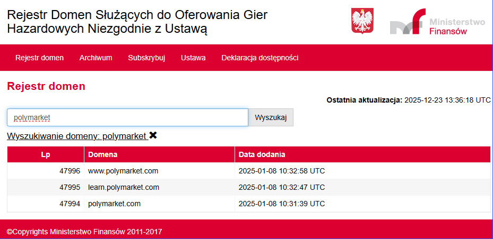Click the date 2025-01-08 10:32:58 UTC
The width and height of the screenshot is (493, 239).
click(282, 171)
